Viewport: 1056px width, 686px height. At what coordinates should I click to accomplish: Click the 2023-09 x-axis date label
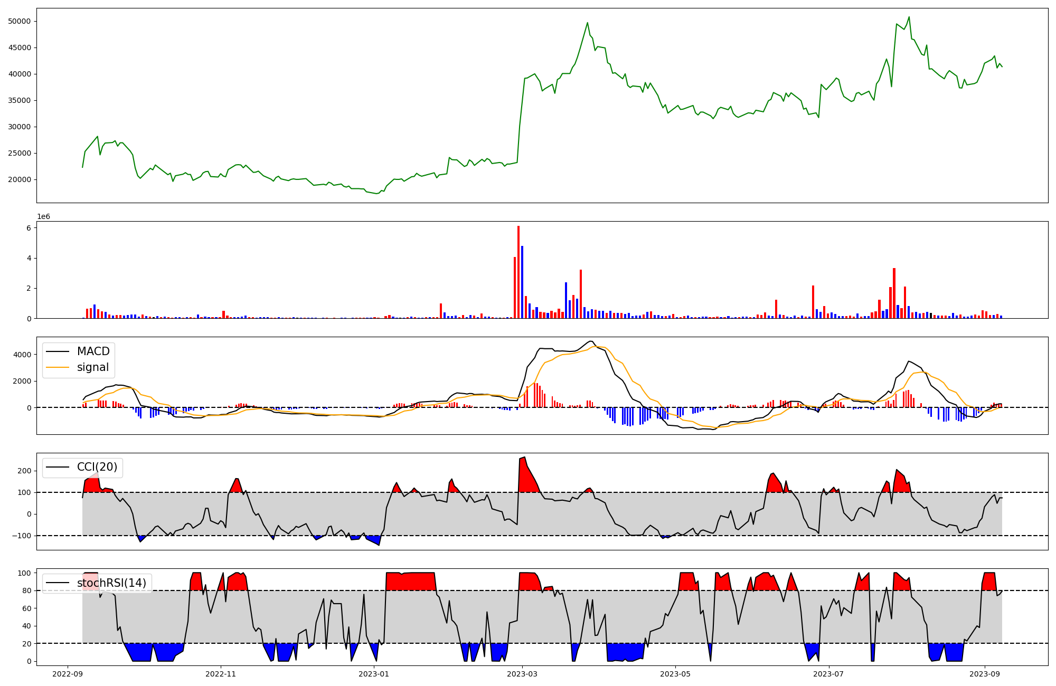coord(985,674)
